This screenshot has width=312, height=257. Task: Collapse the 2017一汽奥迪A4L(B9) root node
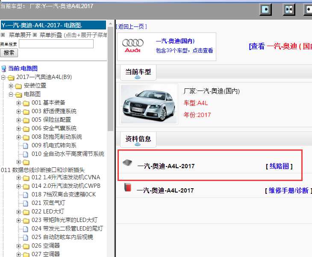(x=3, y=77)
